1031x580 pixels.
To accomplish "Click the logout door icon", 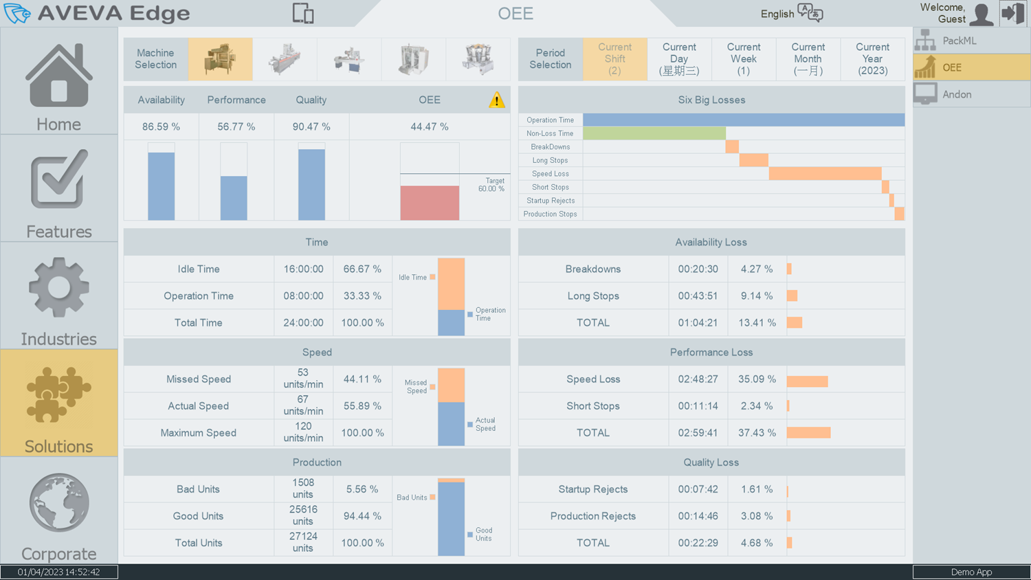I will 1013,13.
